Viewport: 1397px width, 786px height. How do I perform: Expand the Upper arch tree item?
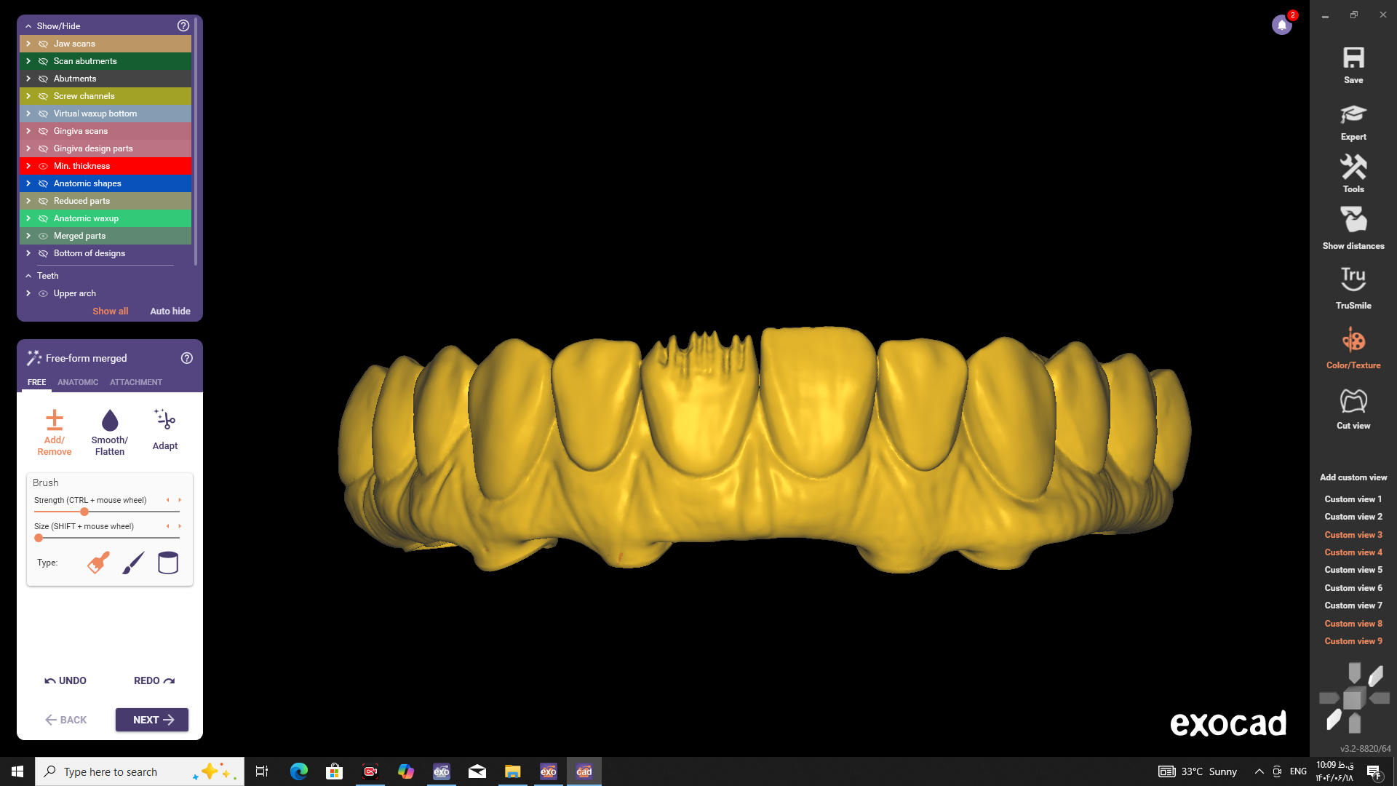pyautogui.click(x=28, y=293)
